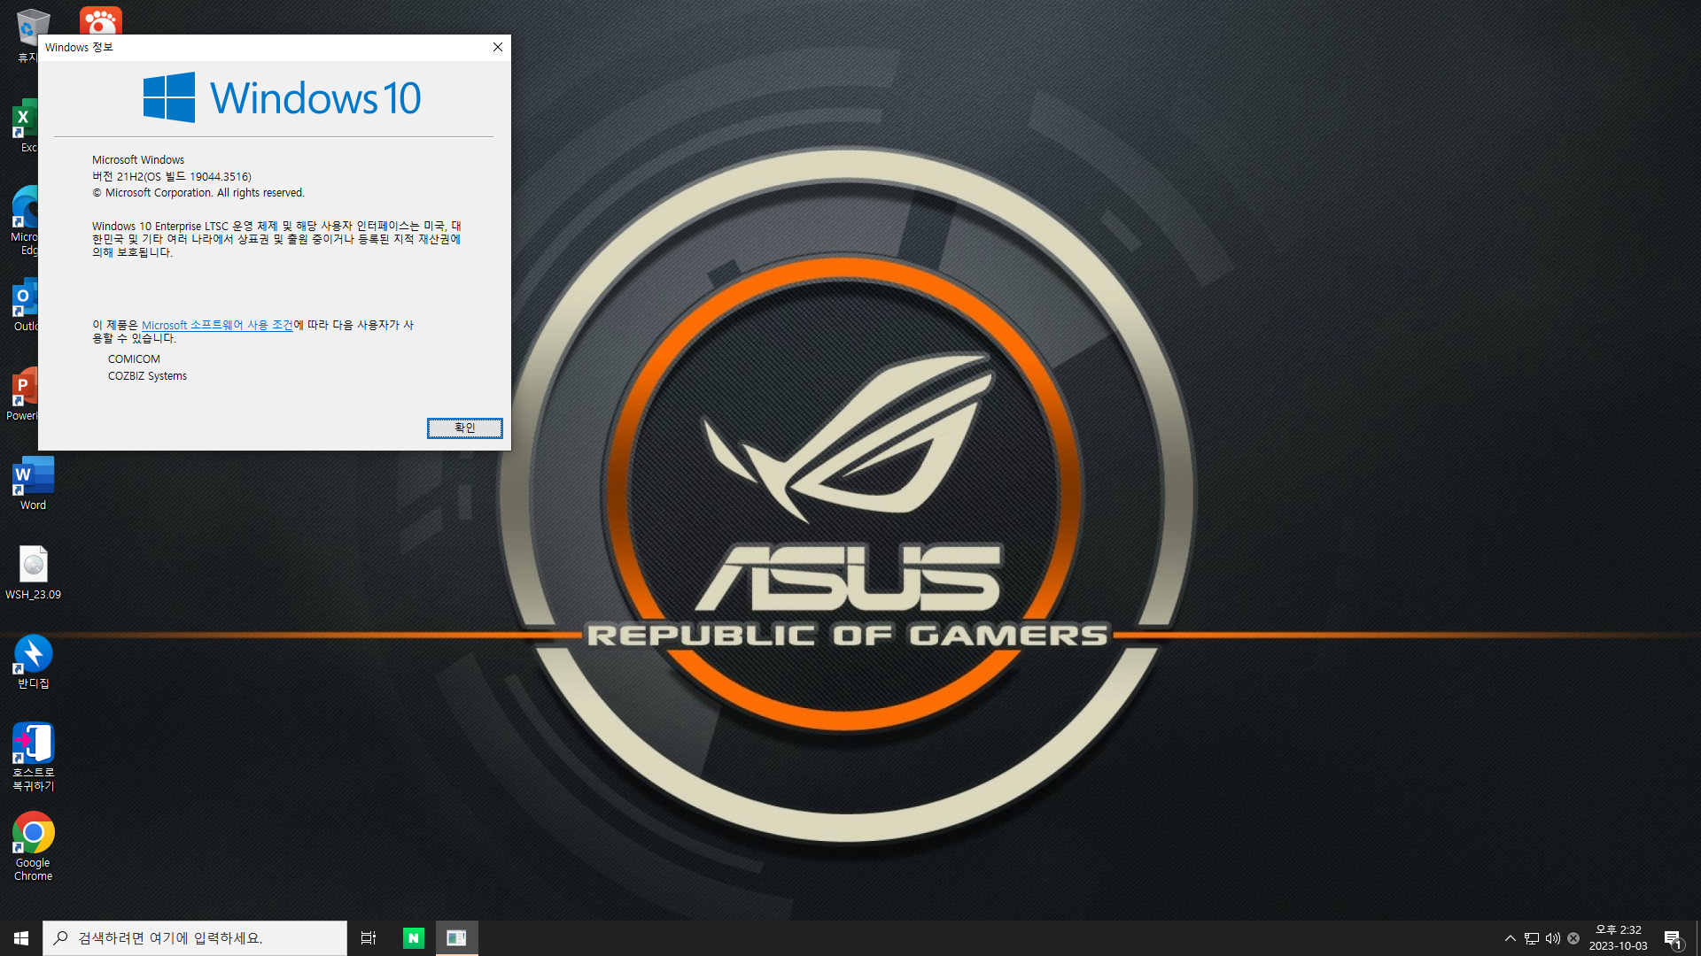
Task: Open the Microsoft 소프트웨어 사용 조건 link
Action: pos(217,325)
